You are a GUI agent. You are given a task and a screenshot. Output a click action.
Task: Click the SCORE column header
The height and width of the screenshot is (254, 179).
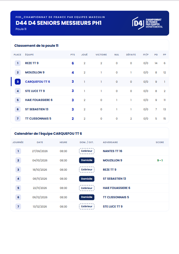click(160, 142)
